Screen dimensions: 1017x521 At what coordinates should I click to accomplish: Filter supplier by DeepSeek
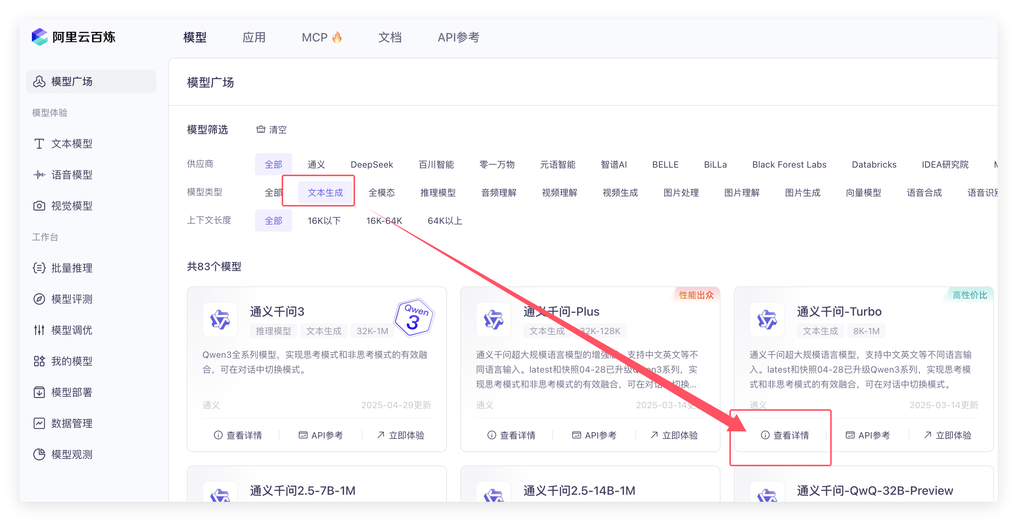[371, 164]
